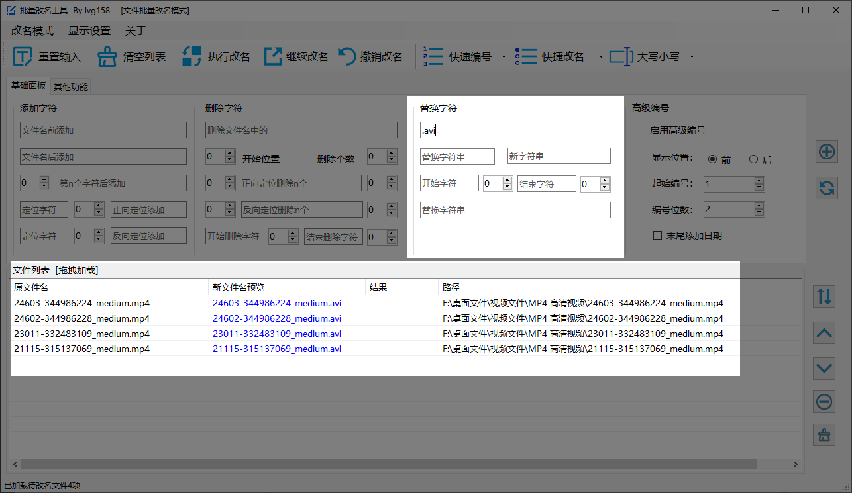Click the 快捷改名 toolbar button
Screen dimensions: 852x493
[551, 56]
